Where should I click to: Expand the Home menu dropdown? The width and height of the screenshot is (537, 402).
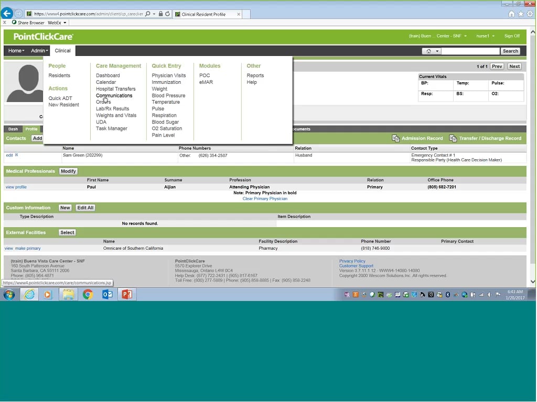click(x=16, y=51)
